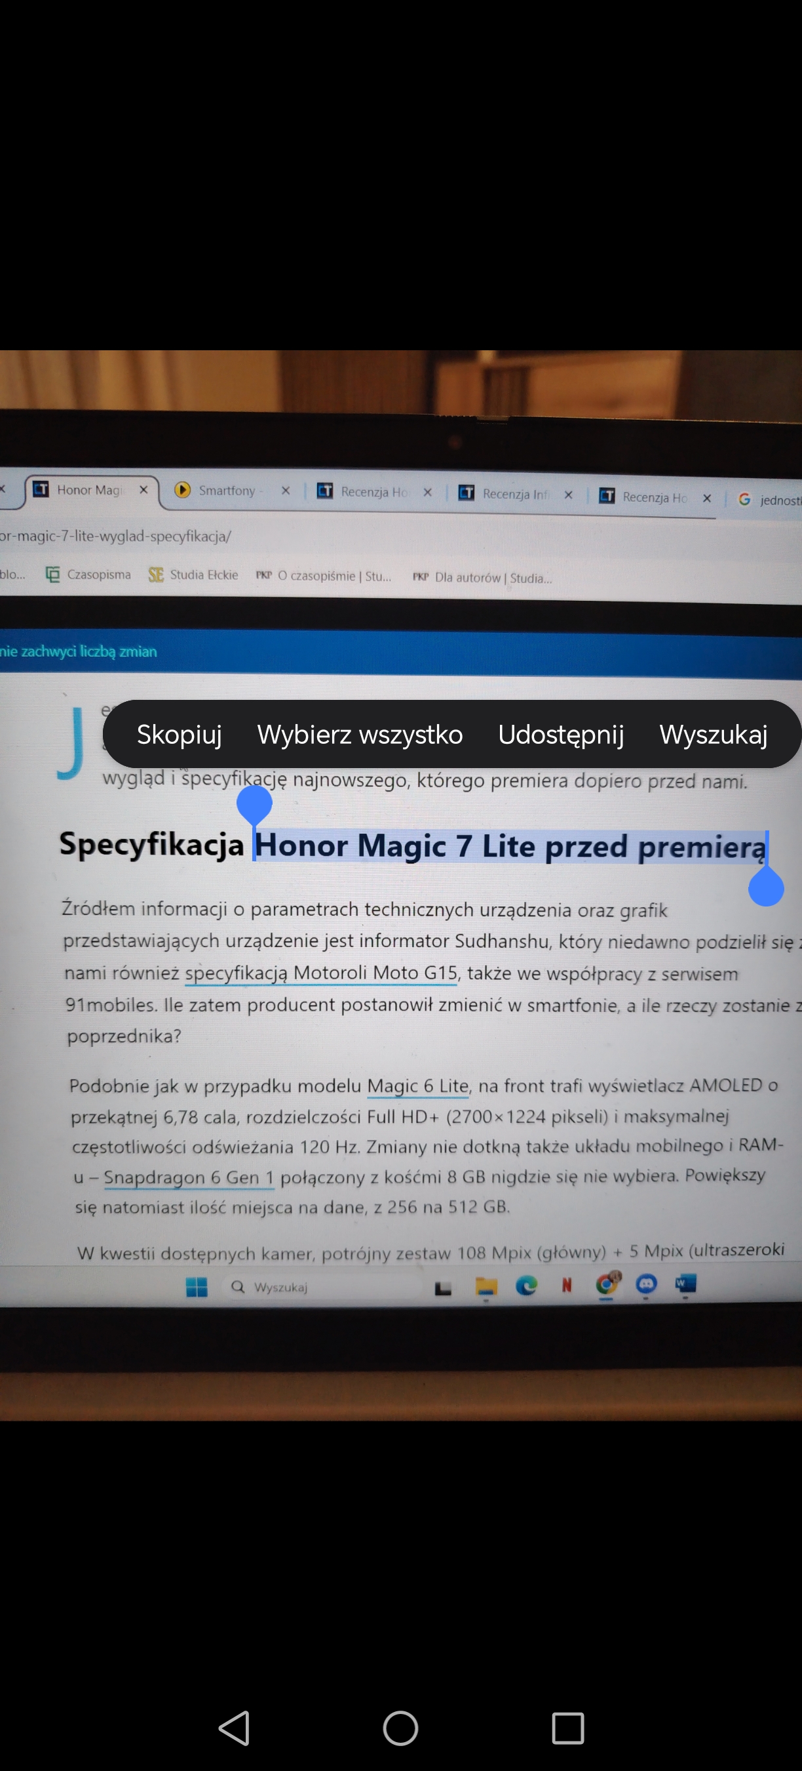Tap the selection start handle before Honor
Viewport: 802px width, 1771px height.
pyautogui.click(x=254, y=804)
